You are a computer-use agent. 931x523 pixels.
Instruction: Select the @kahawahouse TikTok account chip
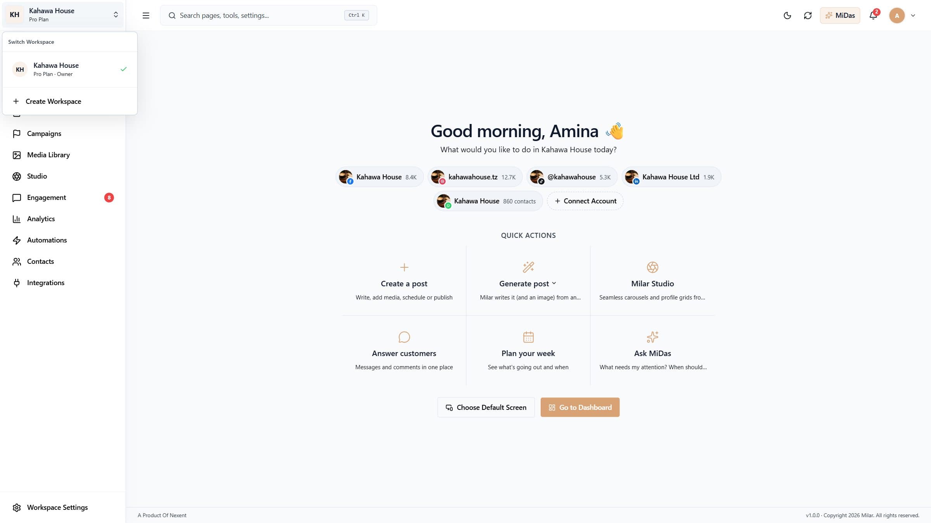click(x=572, y=177)
